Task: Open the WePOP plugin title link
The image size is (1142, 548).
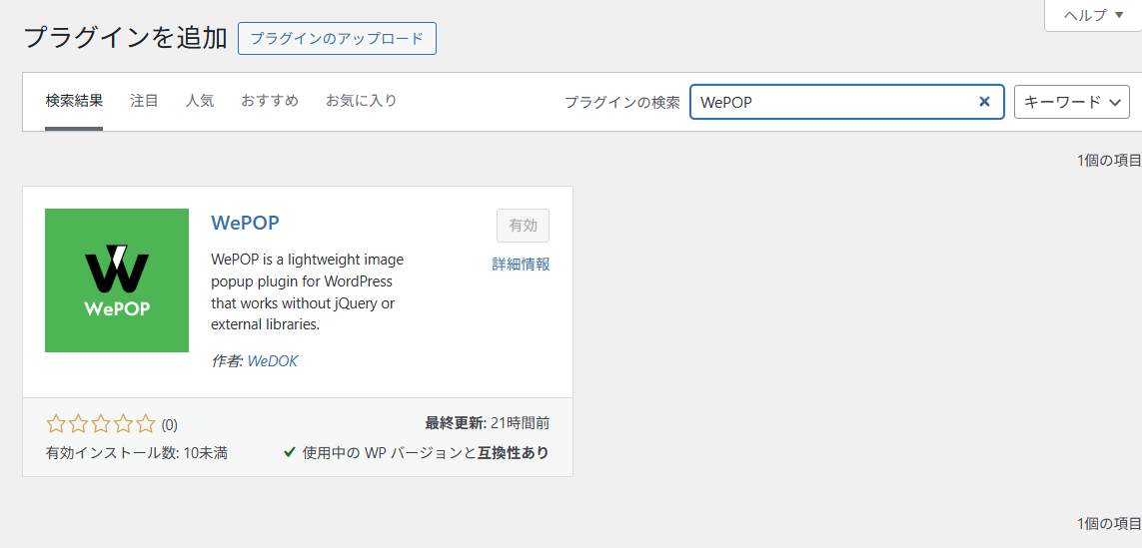Action: click(245, 223)
